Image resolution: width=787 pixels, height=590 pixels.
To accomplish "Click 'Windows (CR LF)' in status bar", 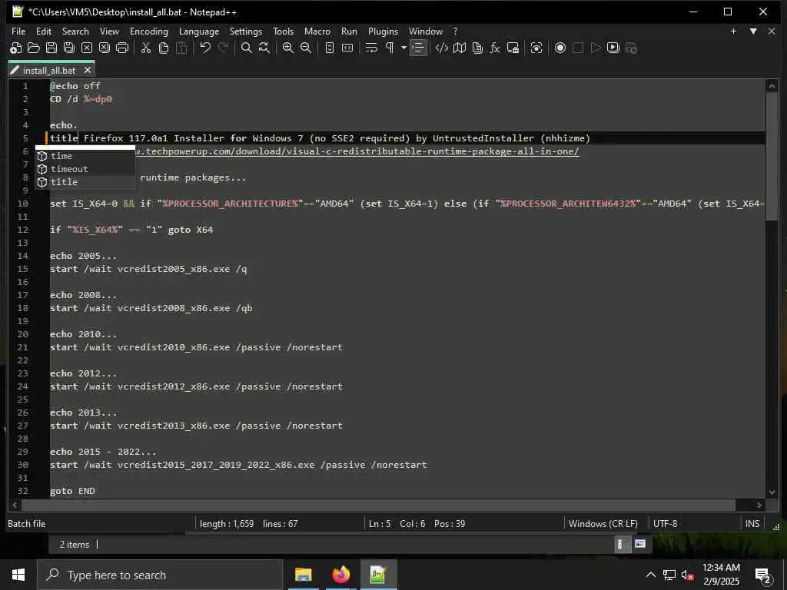I will pyautogui.click(x=603, y=524).
